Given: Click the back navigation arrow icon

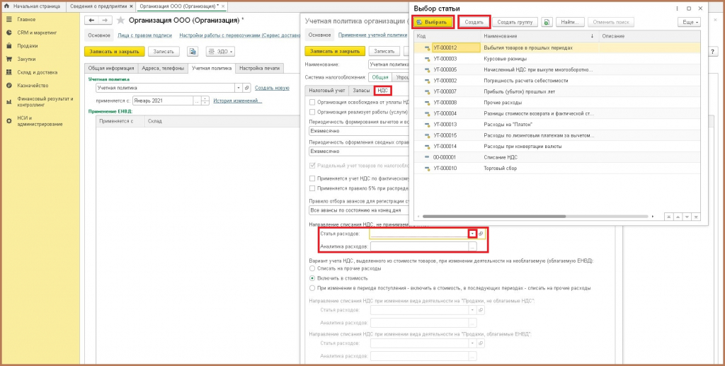Looking at the screenshot, I should coord(91,21).
